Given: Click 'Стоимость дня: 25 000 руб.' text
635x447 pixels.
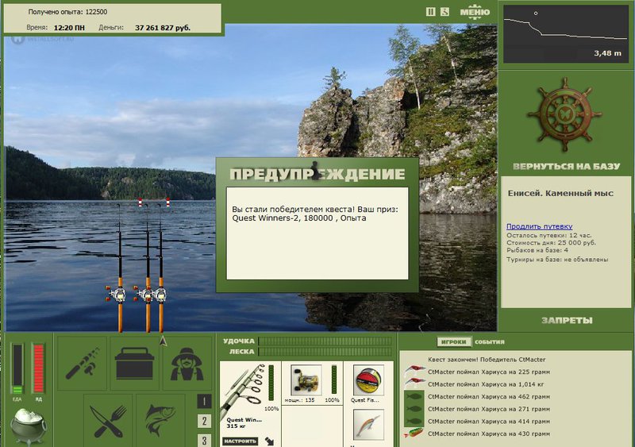Looking at the screenshot, I should coord(551,243).
